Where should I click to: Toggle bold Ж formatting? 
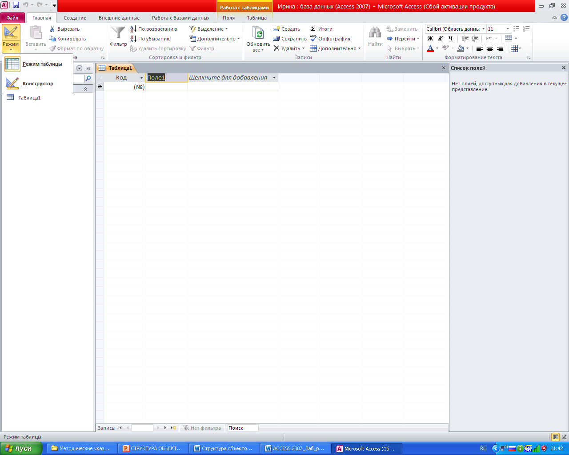pyautogui.click(x=430, y=39)
